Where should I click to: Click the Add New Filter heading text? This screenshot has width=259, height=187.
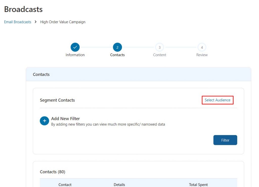[x=66, y=118]
